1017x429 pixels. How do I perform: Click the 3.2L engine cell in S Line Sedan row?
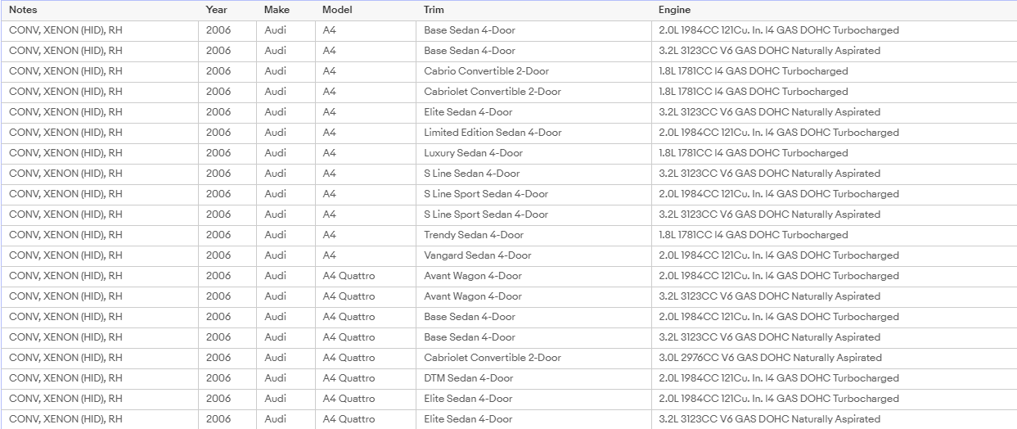point(834,174)
